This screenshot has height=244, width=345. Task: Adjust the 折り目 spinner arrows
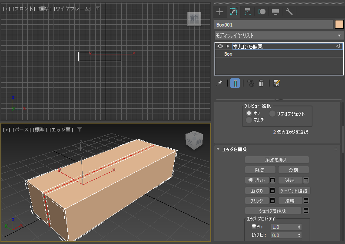(299, 235)
